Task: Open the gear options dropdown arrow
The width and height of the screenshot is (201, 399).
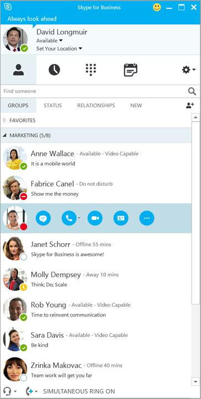Action: [x=194, y=70]
